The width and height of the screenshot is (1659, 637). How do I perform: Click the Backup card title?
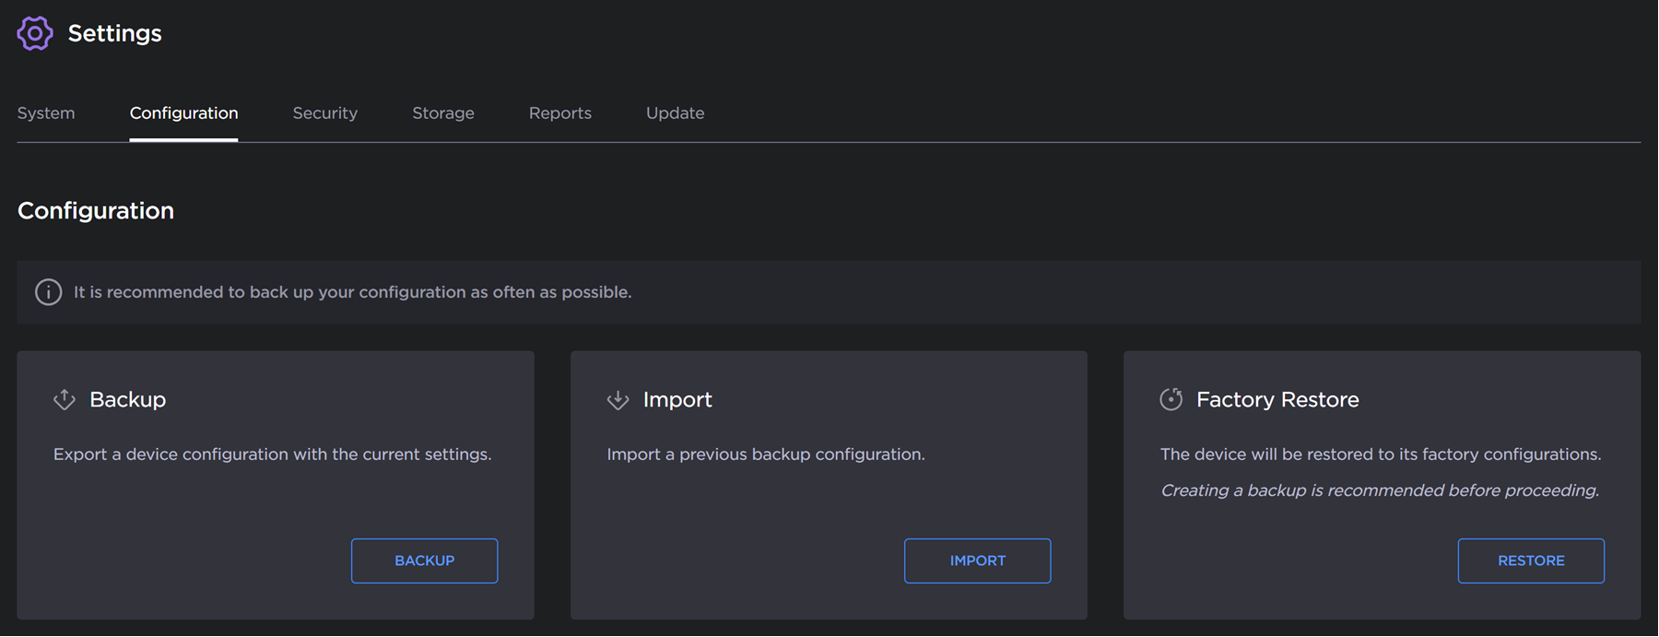(127, 399)
